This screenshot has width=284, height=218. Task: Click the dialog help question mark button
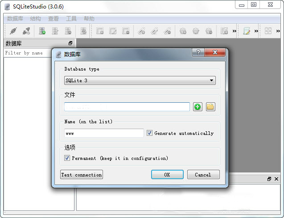(198, 52)
